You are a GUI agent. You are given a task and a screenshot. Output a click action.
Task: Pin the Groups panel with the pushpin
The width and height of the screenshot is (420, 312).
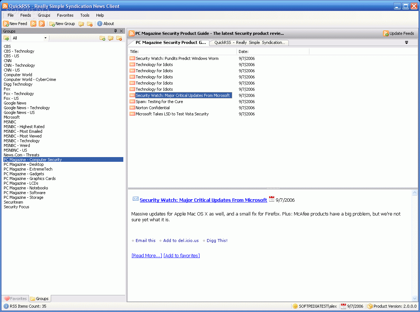tap(115, 31)
